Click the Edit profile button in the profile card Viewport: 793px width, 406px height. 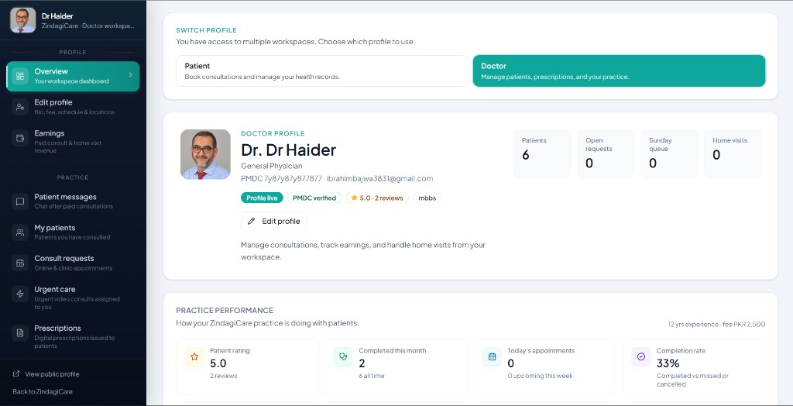pyautogui.click(x=274, y=222)
